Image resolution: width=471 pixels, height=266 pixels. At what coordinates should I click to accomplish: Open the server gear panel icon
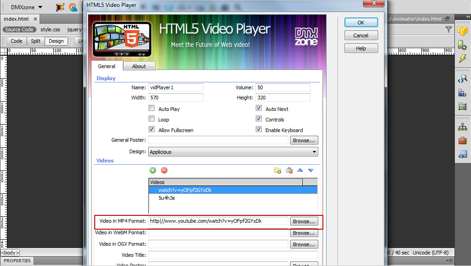coord(463,45)
